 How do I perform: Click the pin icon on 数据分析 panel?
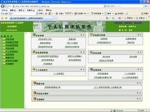138,83
